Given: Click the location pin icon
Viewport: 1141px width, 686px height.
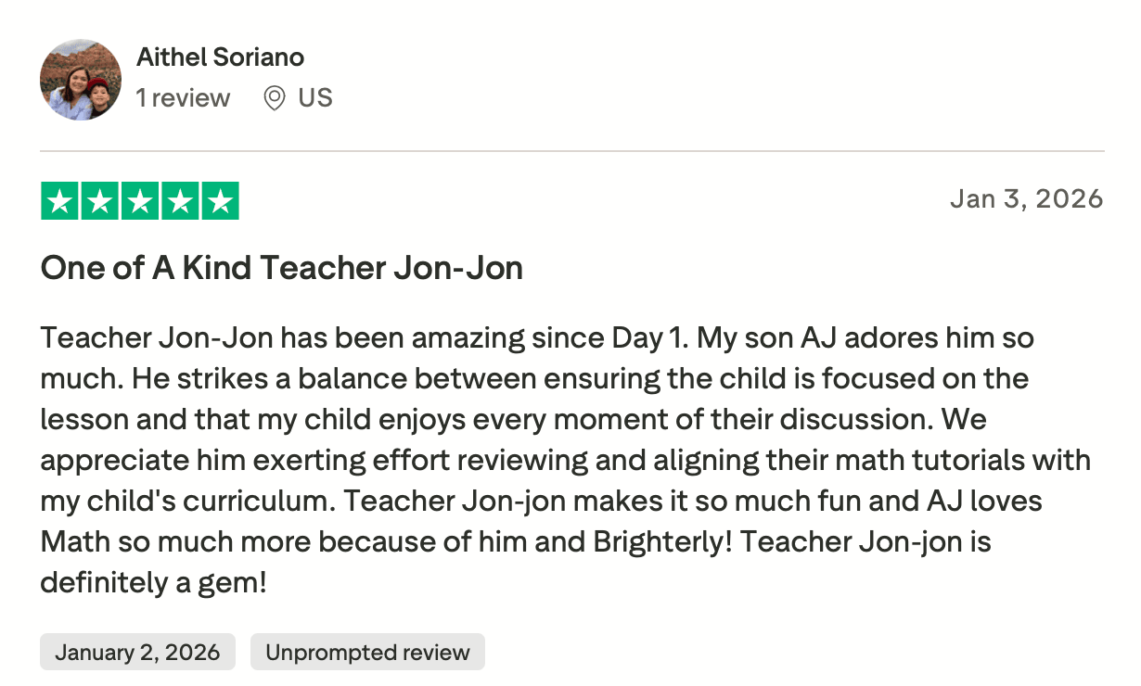Looking at the screenshot, I should pos(274,98).
